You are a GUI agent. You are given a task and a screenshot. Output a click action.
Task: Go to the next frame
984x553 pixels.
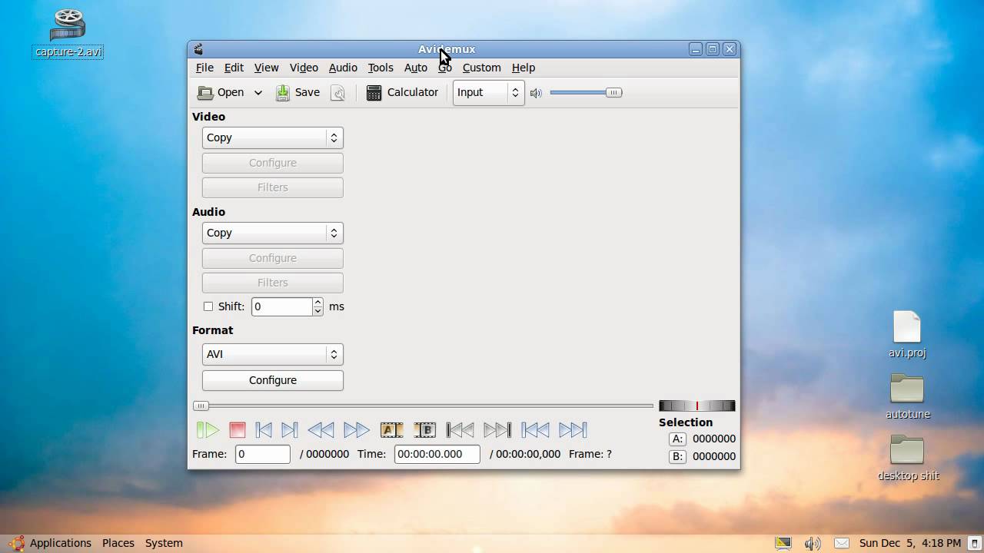(289, 430)
